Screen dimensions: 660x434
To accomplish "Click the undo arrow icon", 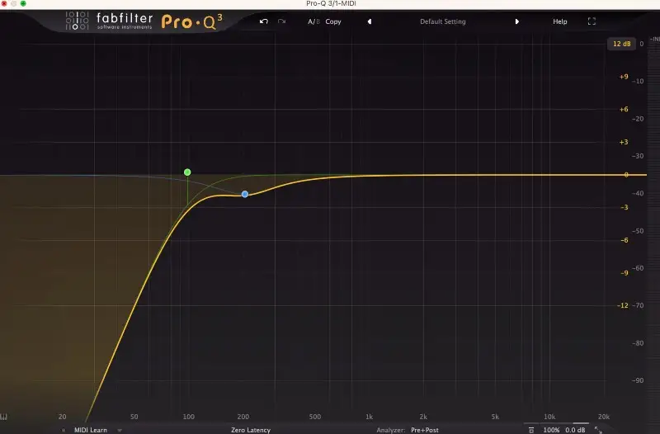I will point(264,21).
